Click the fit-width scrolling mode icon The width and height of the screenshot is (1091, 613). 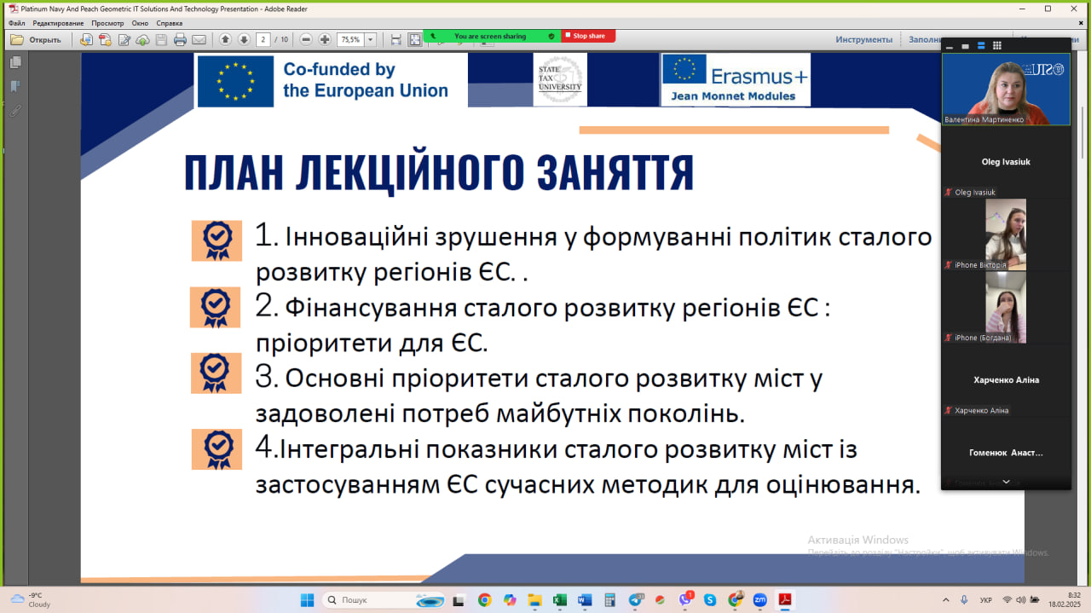(395, 39)
